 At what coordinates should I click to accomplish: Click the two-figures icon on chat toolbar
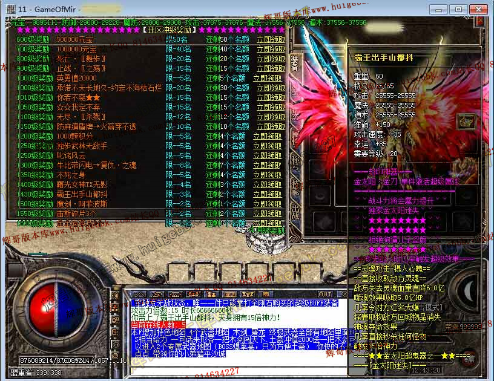pyautogui.click(x=211, y=295)
